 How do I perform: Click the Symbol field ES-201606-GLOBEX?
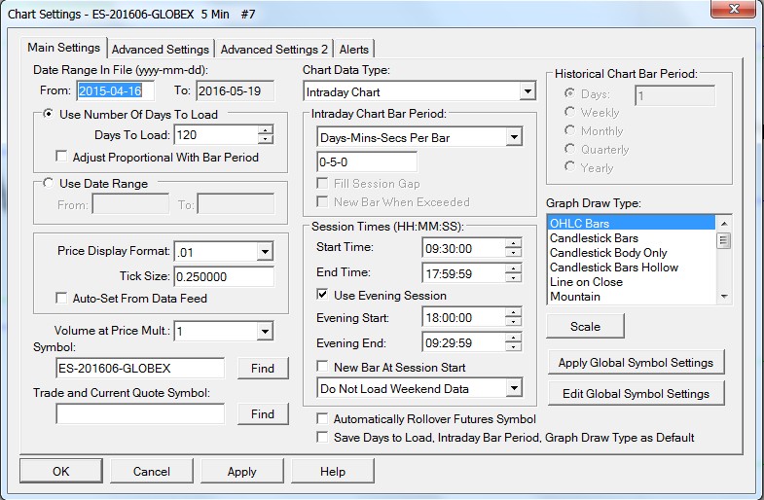coord(140,368)
